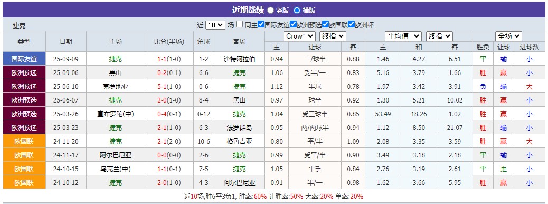Viewport: 548px width, 204px height.
Task: Click the 近期战绩 title
Action: pos(248,10)
